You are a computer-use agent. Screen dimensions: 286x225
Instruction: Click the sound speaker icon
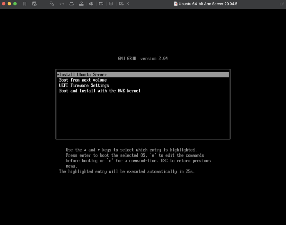[91, 3]
